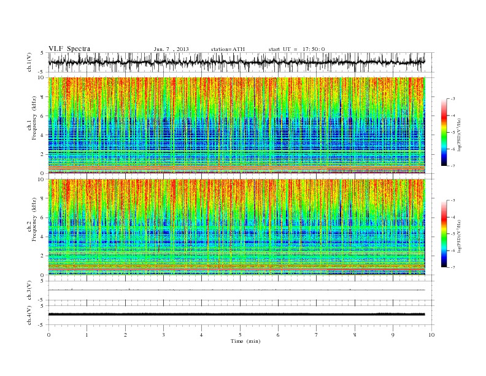Click the ch.1 spectrogram color scale bar
Viewport: 486px width, 376px height.
click(x=444, y=132)
